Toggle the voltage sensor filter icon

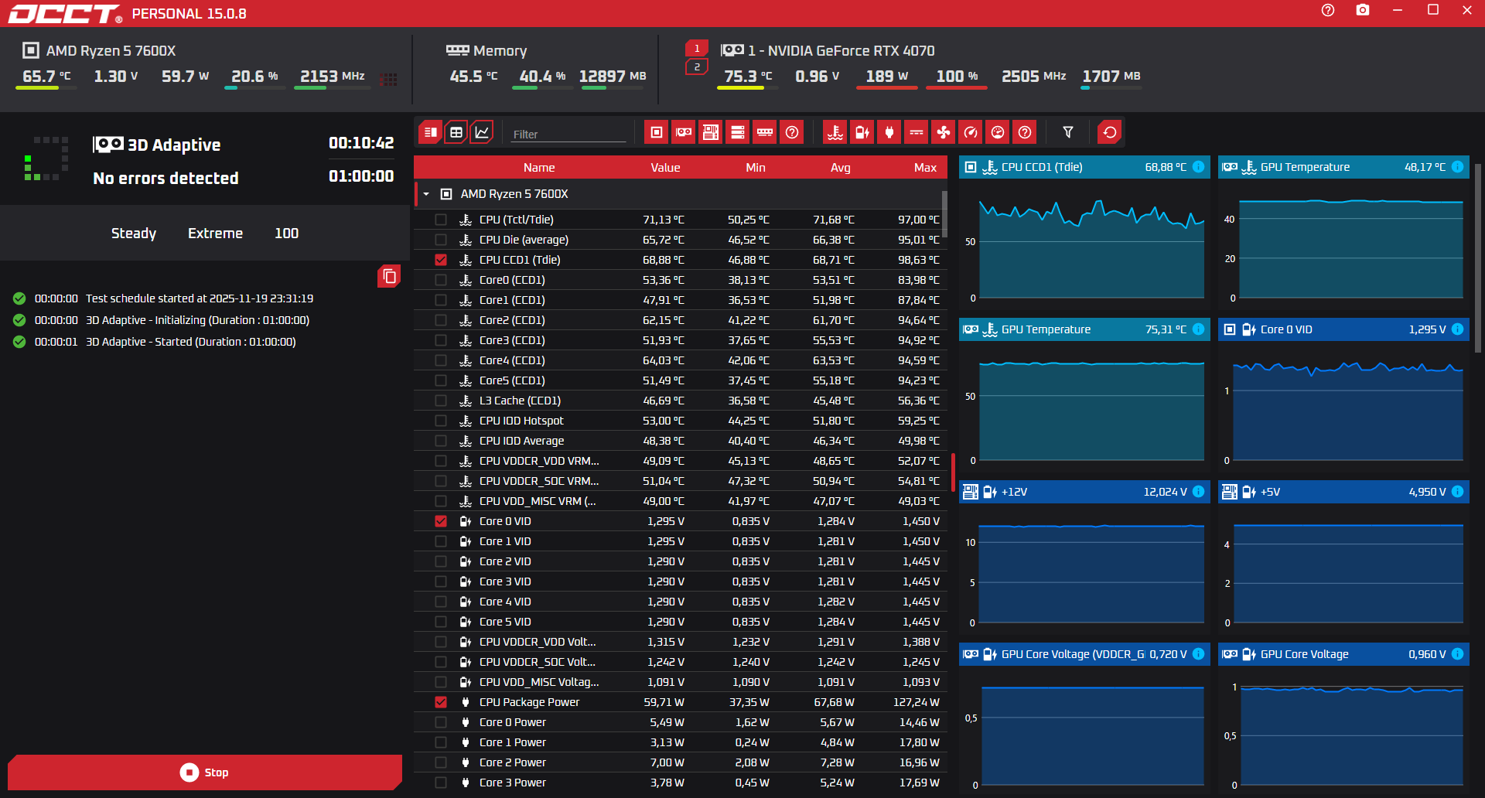[x=862, y=132]
